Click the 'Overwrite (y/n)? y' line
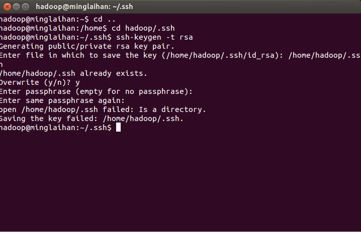 click(x=40, y=82)
